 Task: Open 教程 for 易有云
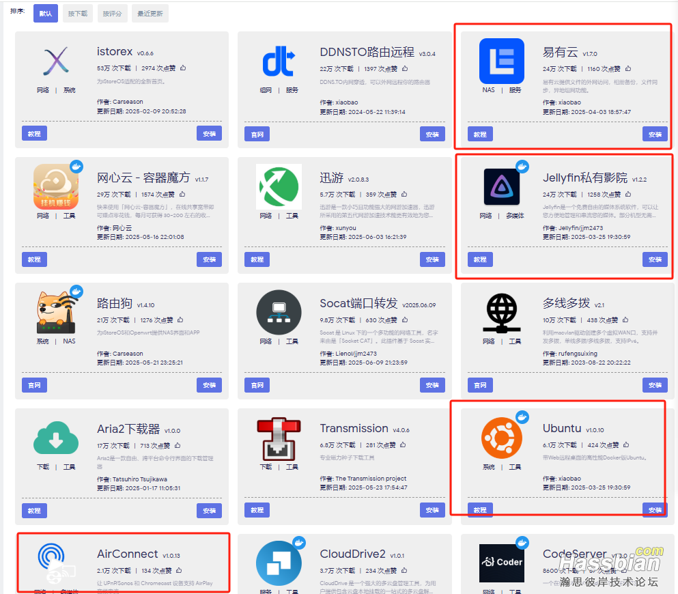480,134
